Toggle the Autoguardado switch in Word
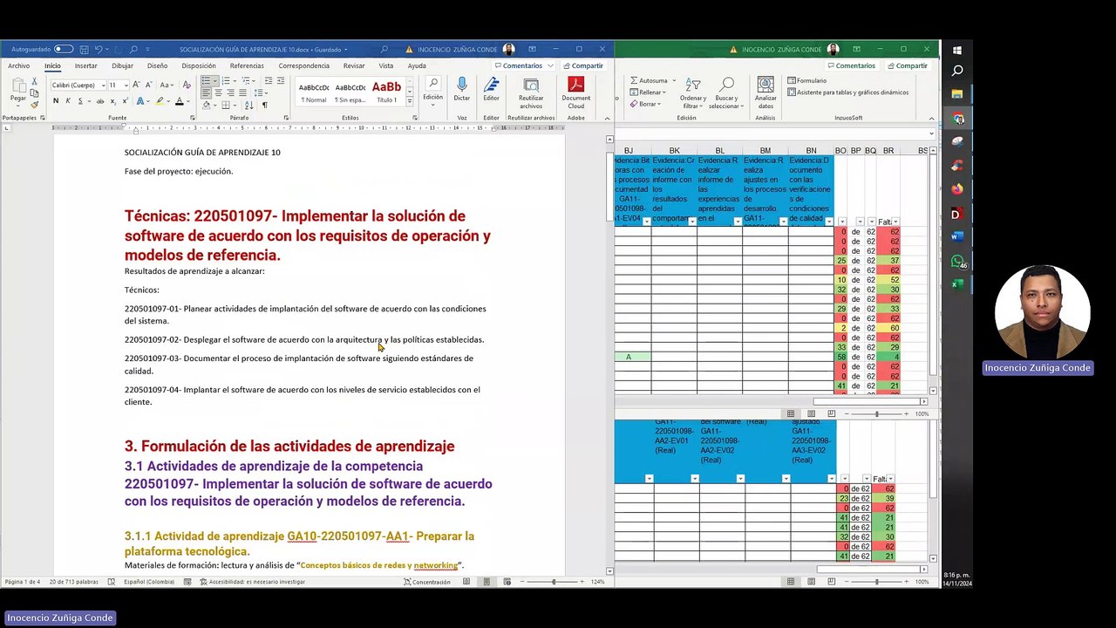Screen dimensions: 1116x628 [x=64, y=50]
